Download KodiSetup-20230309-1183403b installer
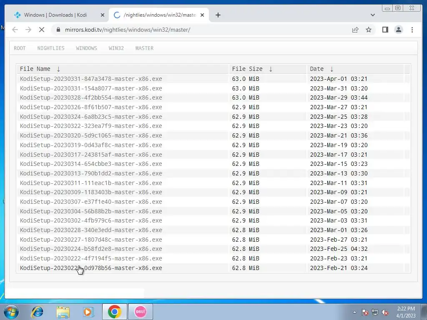 coord(91,192)
